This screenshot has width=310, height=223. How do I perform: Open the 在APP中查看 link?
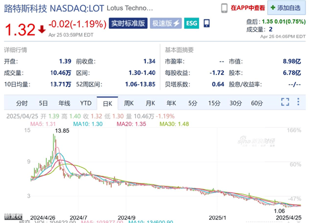[248, 8]
